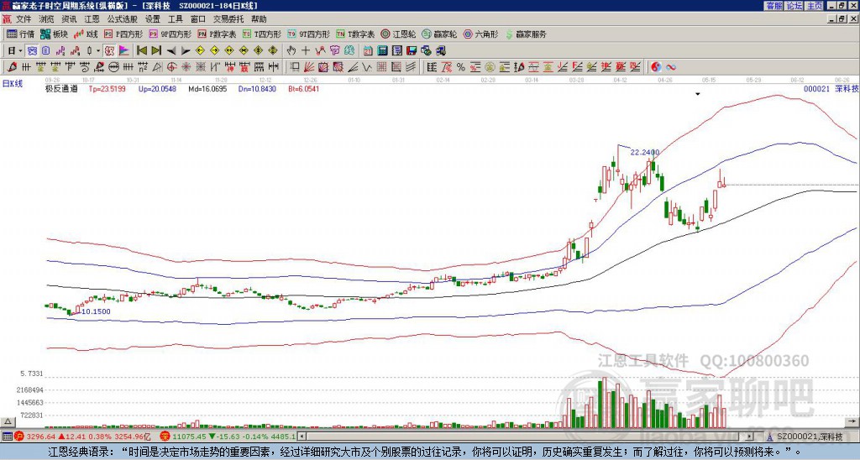Open the 板块 sector view
The height and width of the screenshot is (460, 860).
tap(55, 34)
